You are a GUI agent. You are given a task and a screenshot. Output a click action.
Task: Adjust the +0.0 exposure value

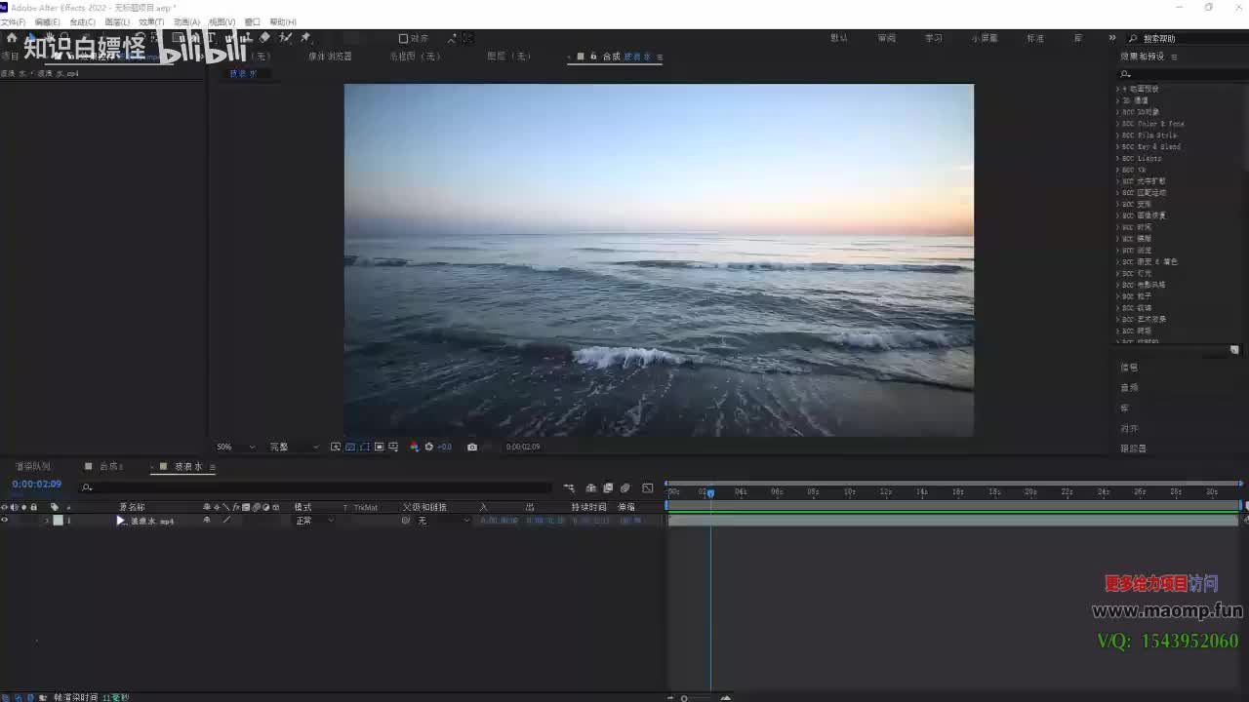(x=444, y=447)
